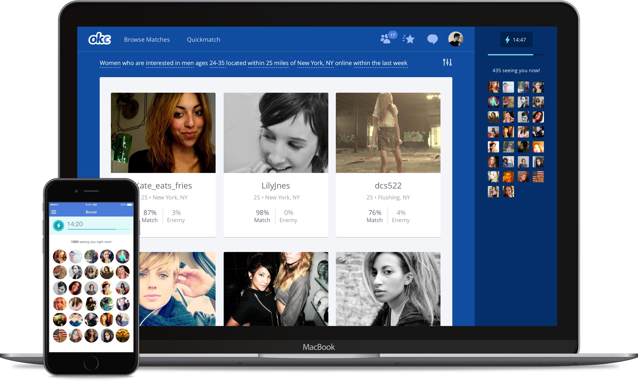Image resolution: width=638 pixels, height=382 pixels.
Task: Click the first viewer thumbnail in sidebar
Action: (x=493, y=87)
